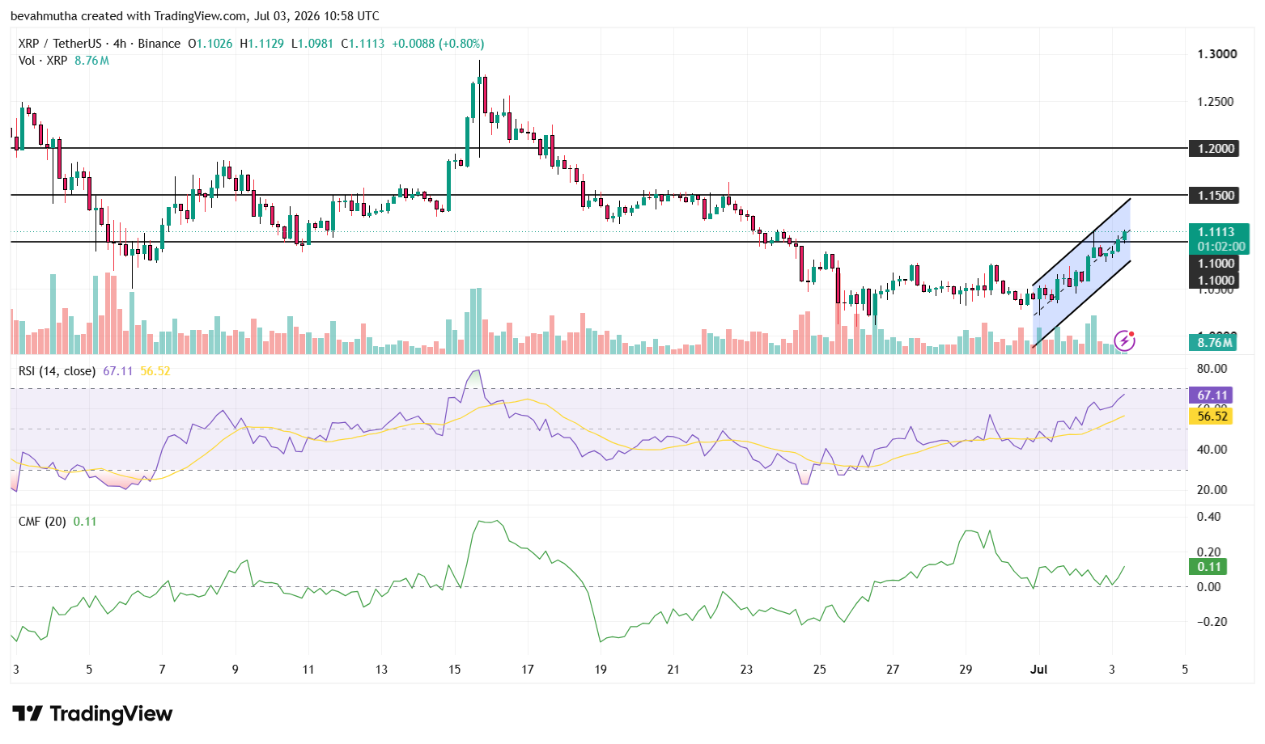Click the 0.40 CMF axis label
The image size is (1265, 744).
pyautogui.click(x=1209, y=517)
